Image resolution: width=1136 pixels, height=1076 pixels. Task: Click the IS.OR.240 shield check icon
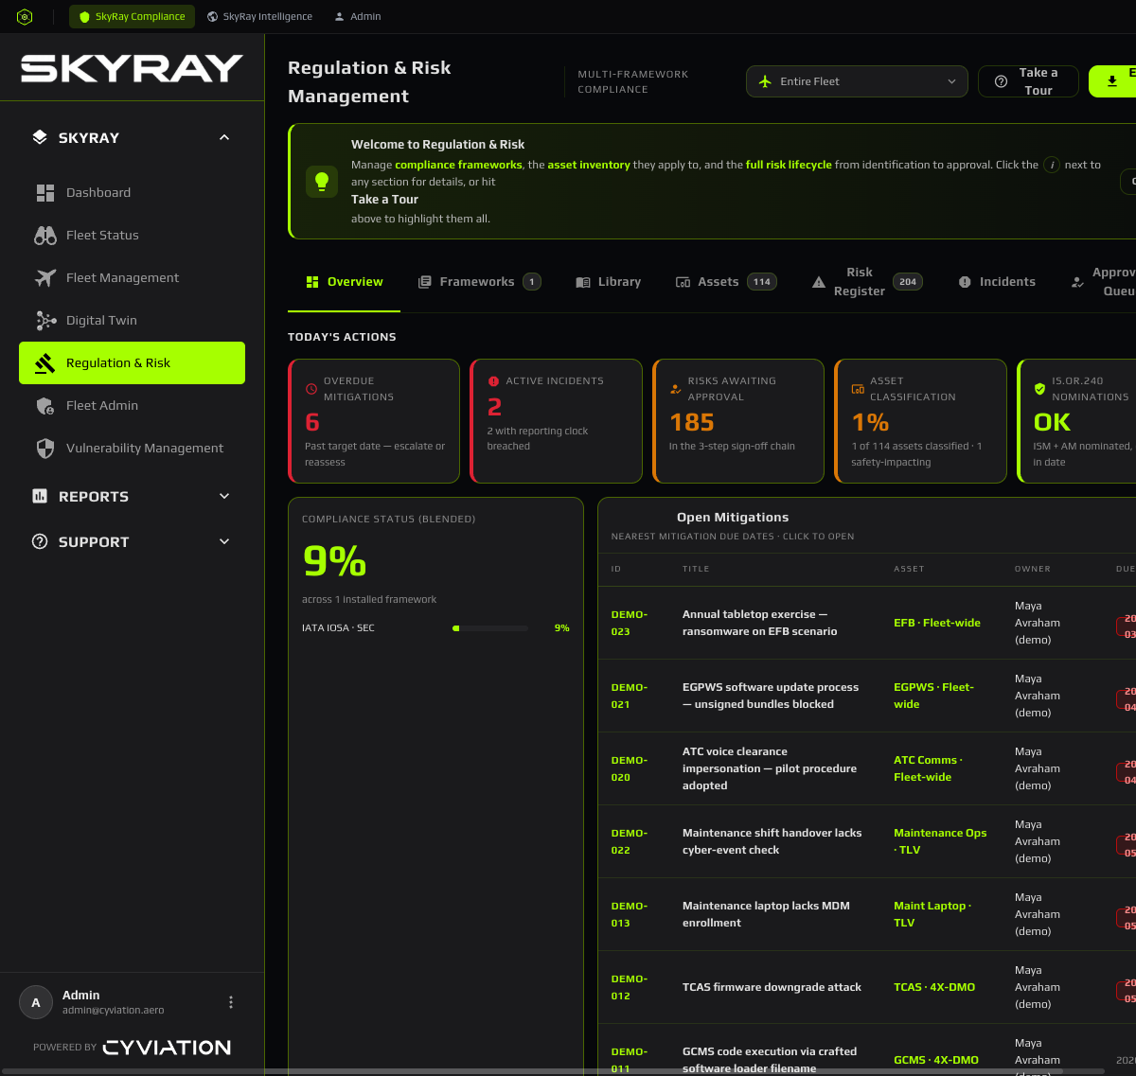pyautogui.click(x=1039, y=389)
